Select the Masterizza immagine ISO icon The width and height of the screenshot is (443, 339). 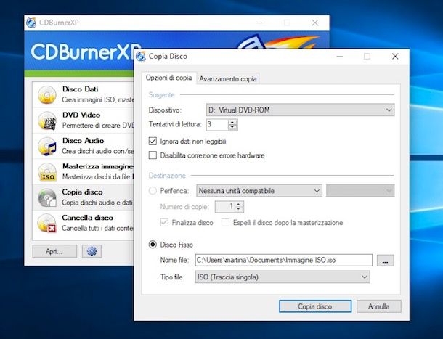(47, 172)
